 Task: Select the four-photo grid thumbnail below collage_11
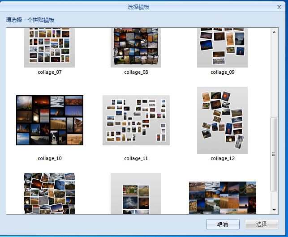[x=136, y=193]
